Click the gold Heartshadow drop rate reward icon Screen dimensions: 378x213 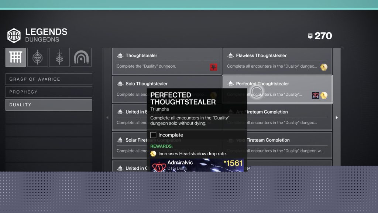pyautogui.click(x=153, y=153)
